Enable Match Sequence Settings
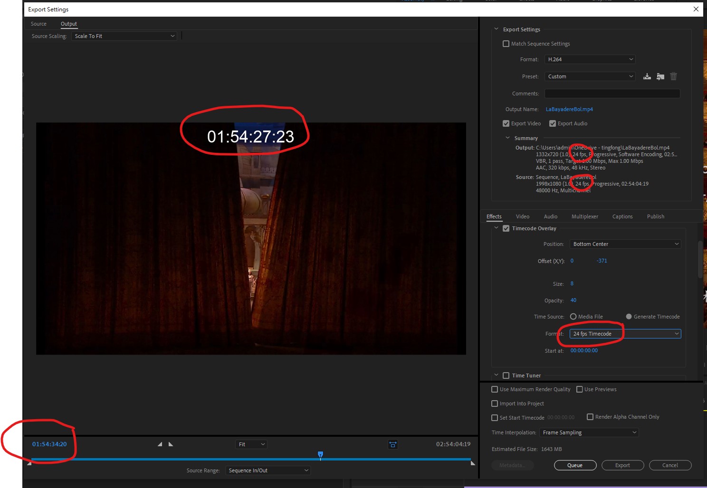Image resolution: width=707 pixels, height=488 pixels. (x=506, y=43)
